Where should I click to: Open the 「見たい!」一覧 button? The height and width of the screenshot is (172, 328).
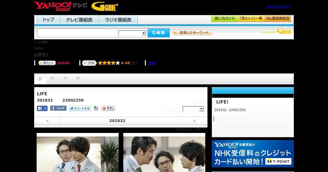(x=251, y=18)
